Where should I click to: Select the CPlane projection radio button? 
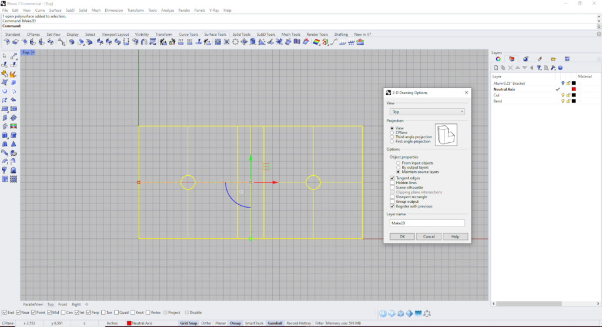tap(392, 132)
